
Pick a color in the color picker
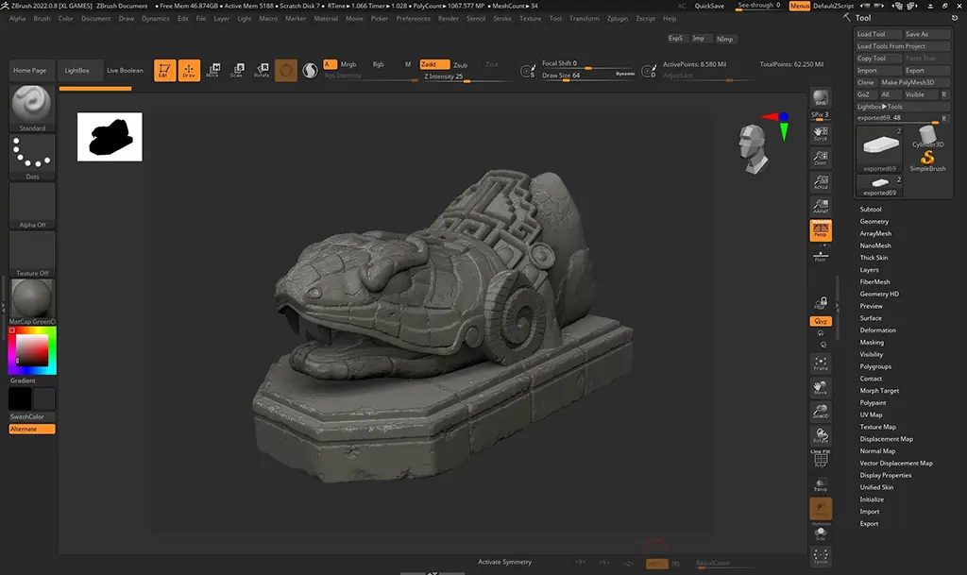[32, 350]
